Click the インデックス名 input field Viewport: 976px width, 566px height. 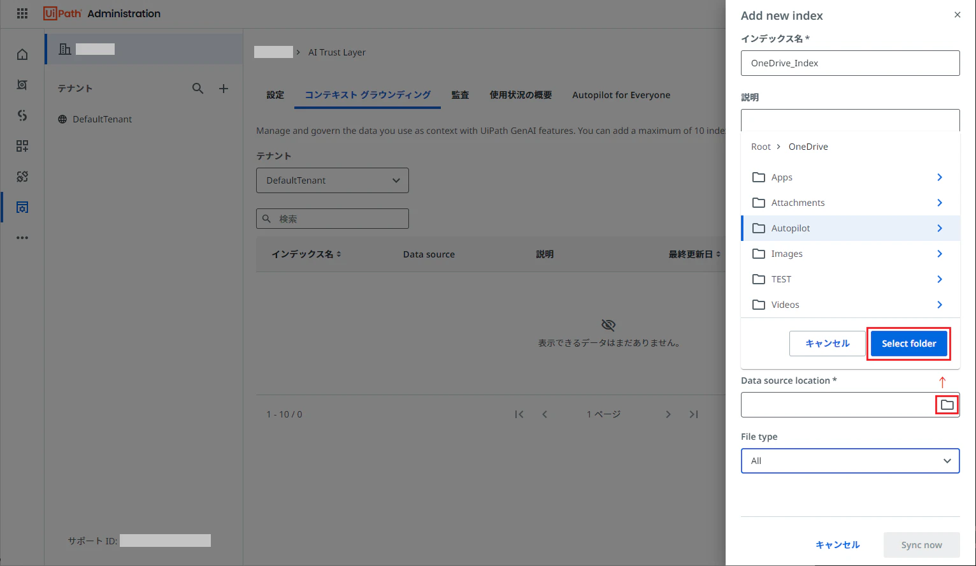click(x=850, y=63)
